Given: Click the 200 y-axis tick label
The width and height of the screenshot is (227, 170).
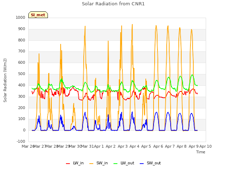Looking at the screenshot, I should [x=22, y=108].
